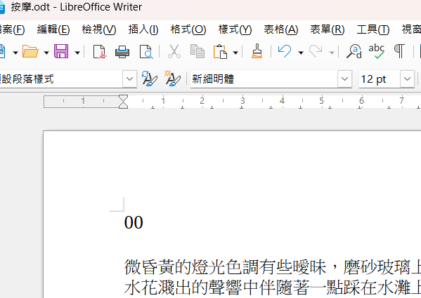This screenshot has height=298, width=421.
Task: Click the Clone Formatting paintbrush icon
Action: pos(257,51)
